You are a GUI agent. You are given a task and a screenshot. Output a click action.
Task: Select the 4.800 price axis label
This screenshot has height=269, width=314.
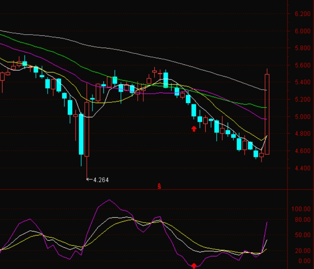click(x=303, y=134)
